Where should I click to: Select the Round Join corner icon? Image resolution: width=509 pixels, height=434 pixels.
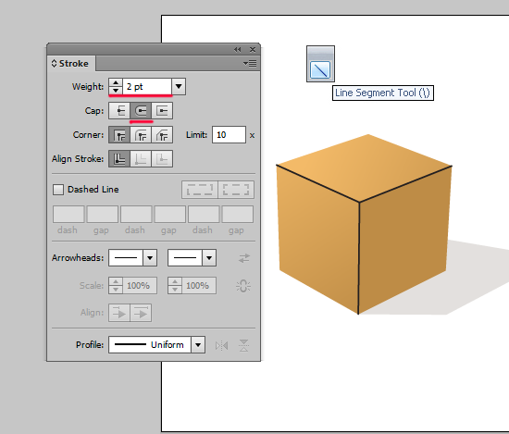click(x=141, y=135)
